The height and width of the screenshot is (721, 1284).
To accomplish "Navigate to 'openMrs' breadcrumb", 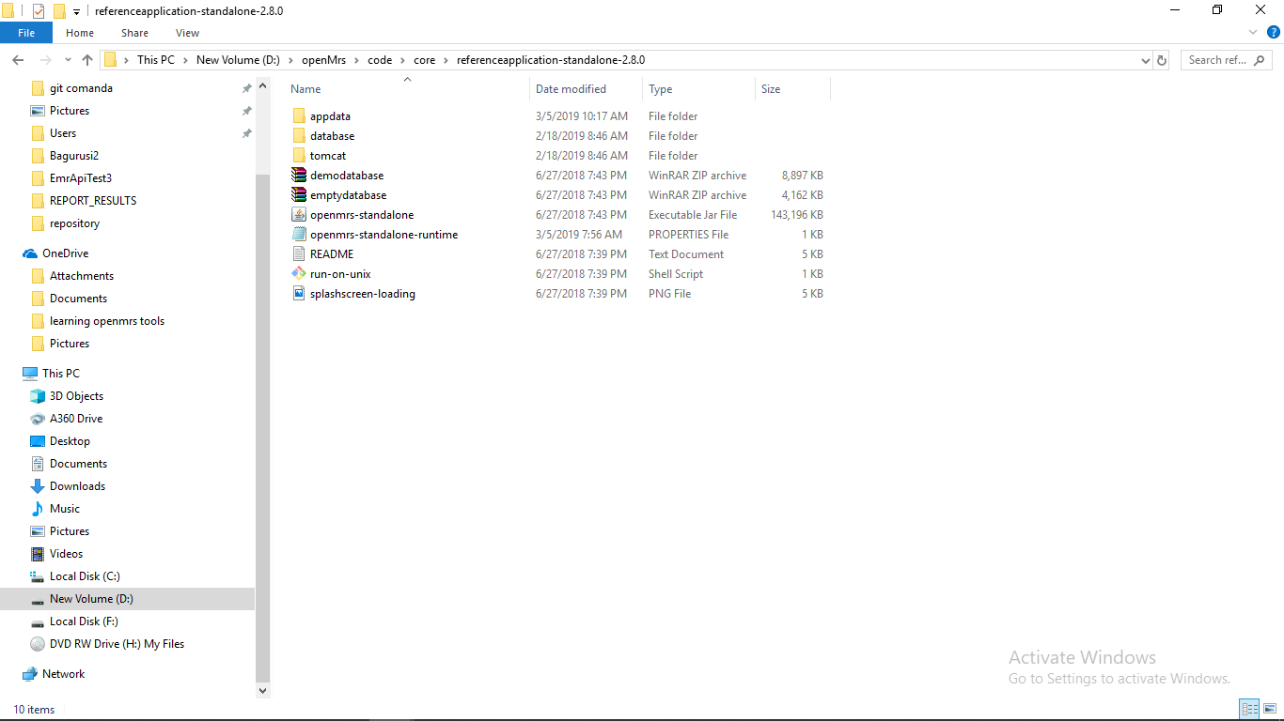I will [x=323, y=60].
